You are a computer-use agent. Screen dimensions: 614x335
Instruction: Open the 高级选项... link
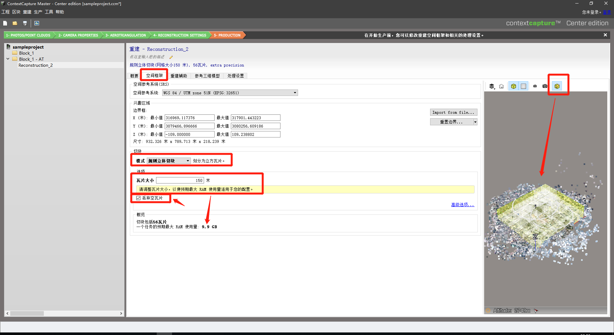(462, 205)
